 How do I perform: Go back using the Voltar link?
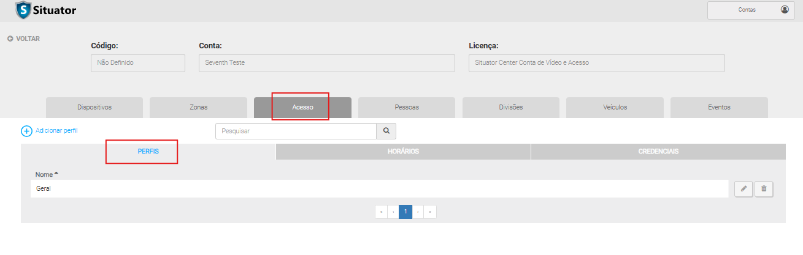[23, 39]
